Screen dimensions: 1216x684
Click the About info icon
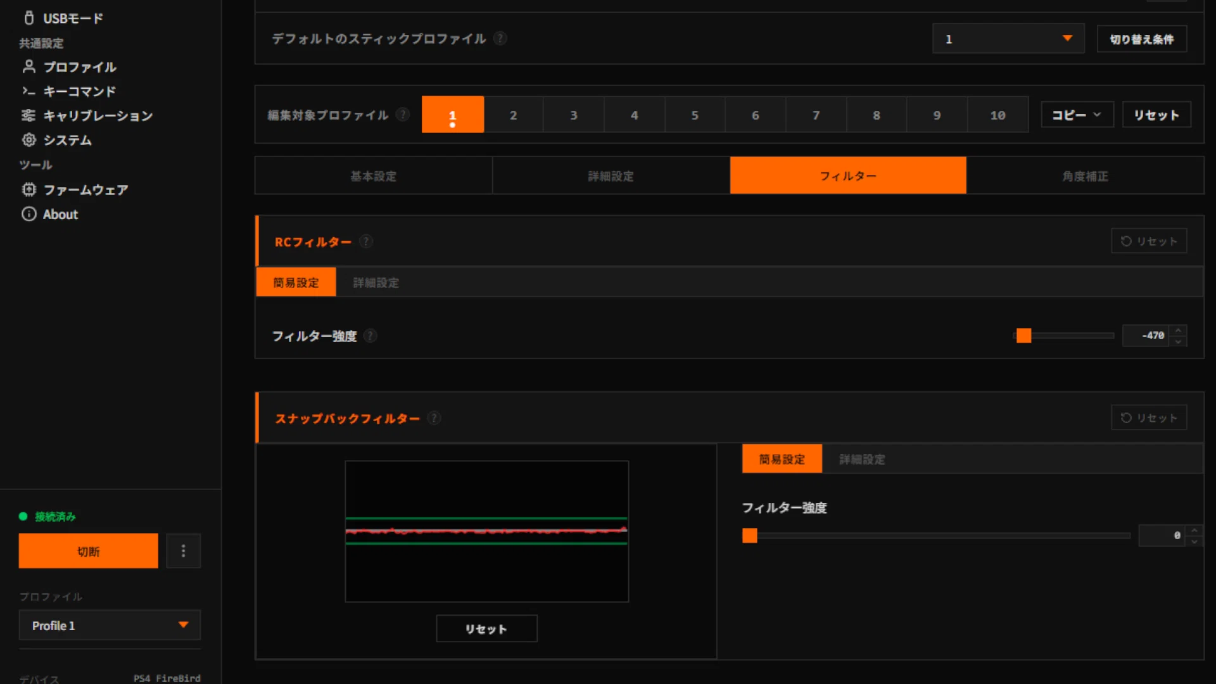click(x=28, y=214)
